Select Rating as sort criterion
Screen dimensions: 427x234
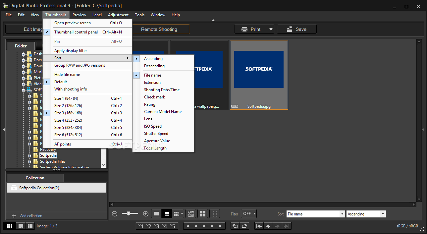click(x=150, y=104)
